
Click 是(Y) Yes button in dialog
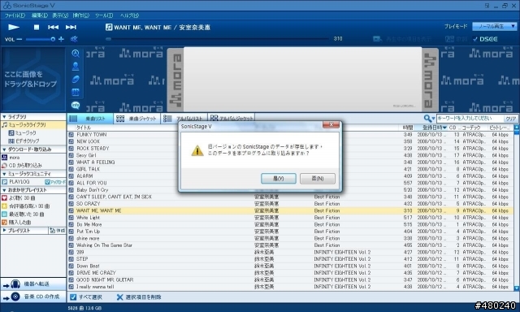pyautogui.click(x=278, y=179)
